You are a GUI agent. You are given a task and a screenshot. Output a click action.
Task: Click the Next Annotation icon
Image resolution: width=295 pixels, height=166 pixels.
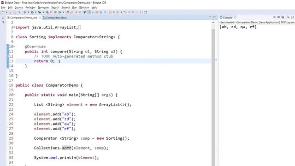pyautogui.click(x=110, y=12)
